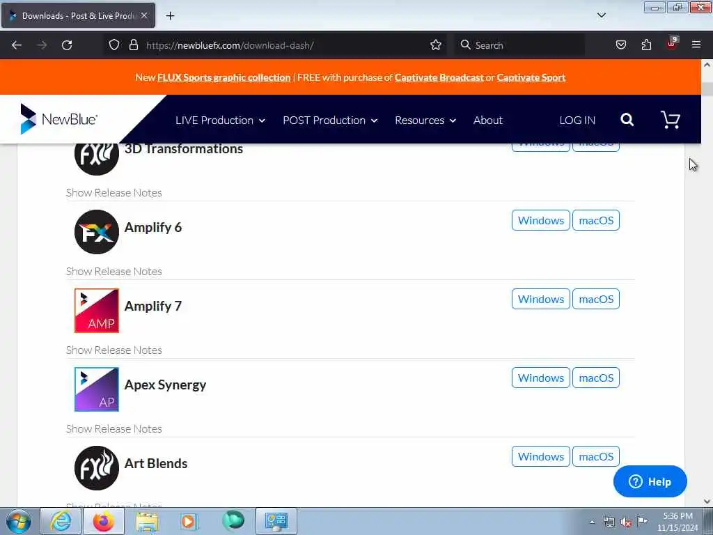Expand the LIVE Production menu

(x=220, y=120)
